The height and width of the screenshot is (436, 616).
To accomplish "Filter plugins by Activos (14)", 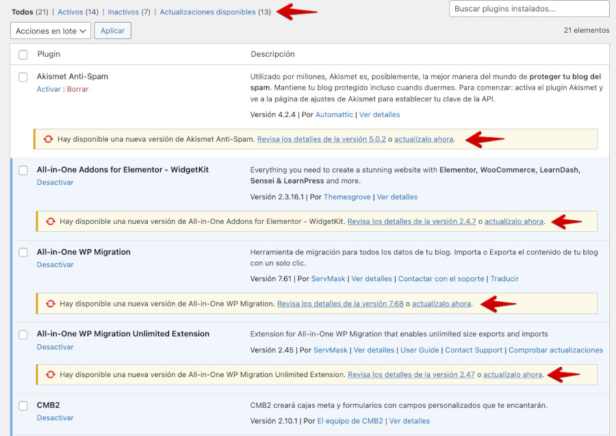I will click(x=78, y=12).
